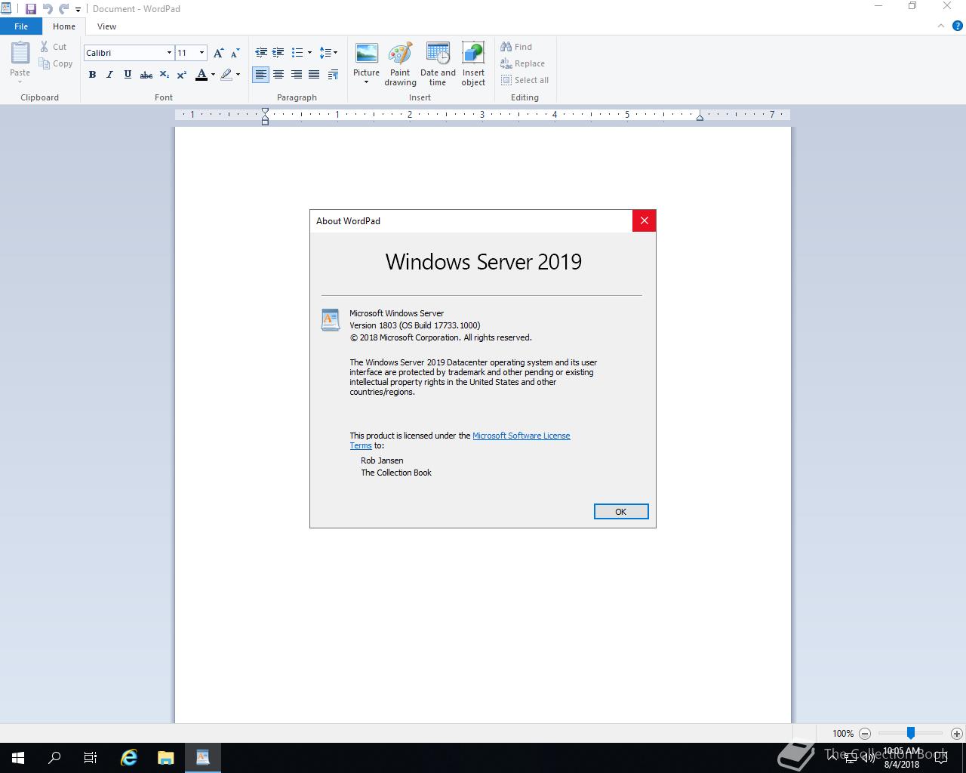
Task: Click the Insert object icon
Action: coord(473,64)
